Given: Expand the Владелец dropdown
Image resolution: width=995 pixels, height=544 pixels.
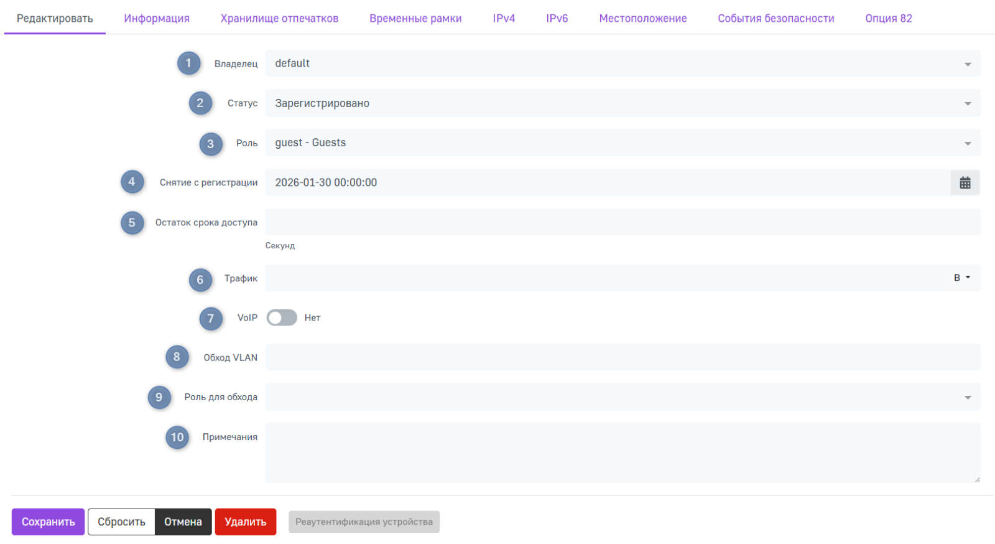Looking at the screenshot, I should pos(622,63).
